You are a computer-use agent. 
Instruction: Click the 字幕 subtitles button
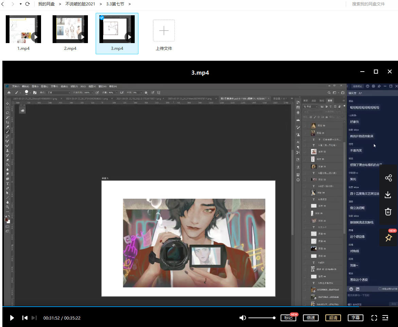click(x=355, y=318)
